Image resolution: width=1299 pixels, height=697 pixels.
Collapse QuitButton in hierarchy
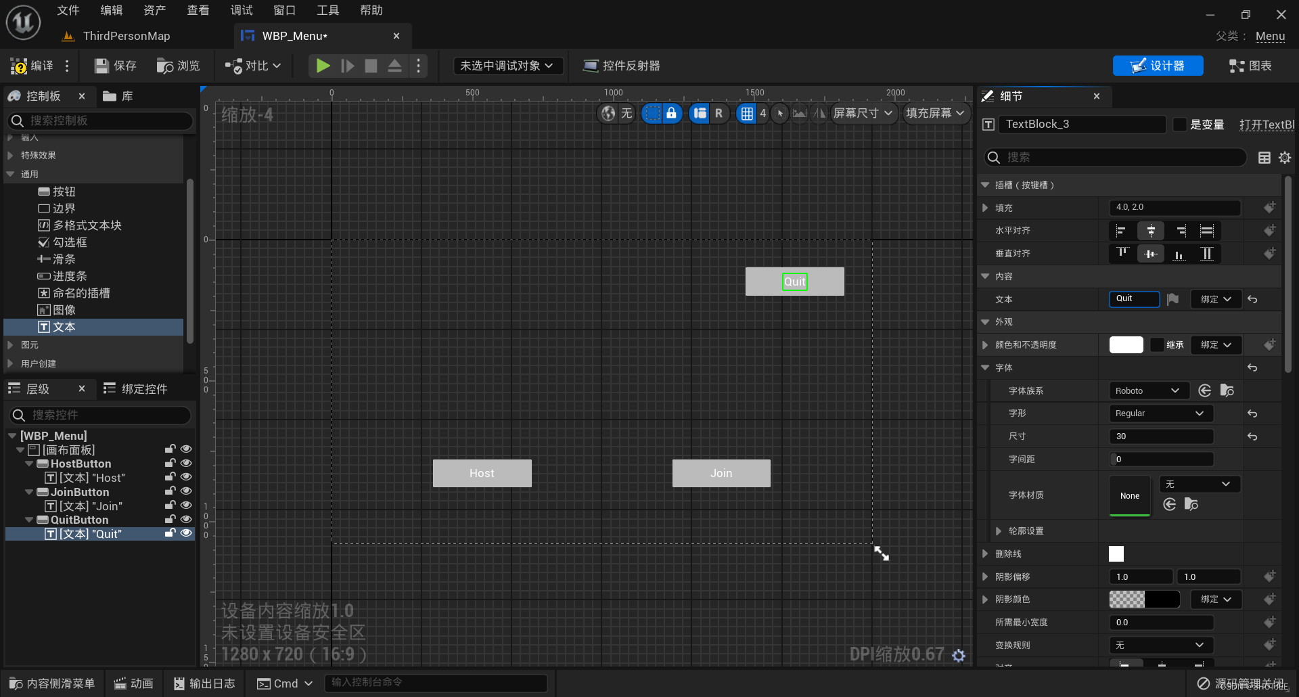click(29, 520)
